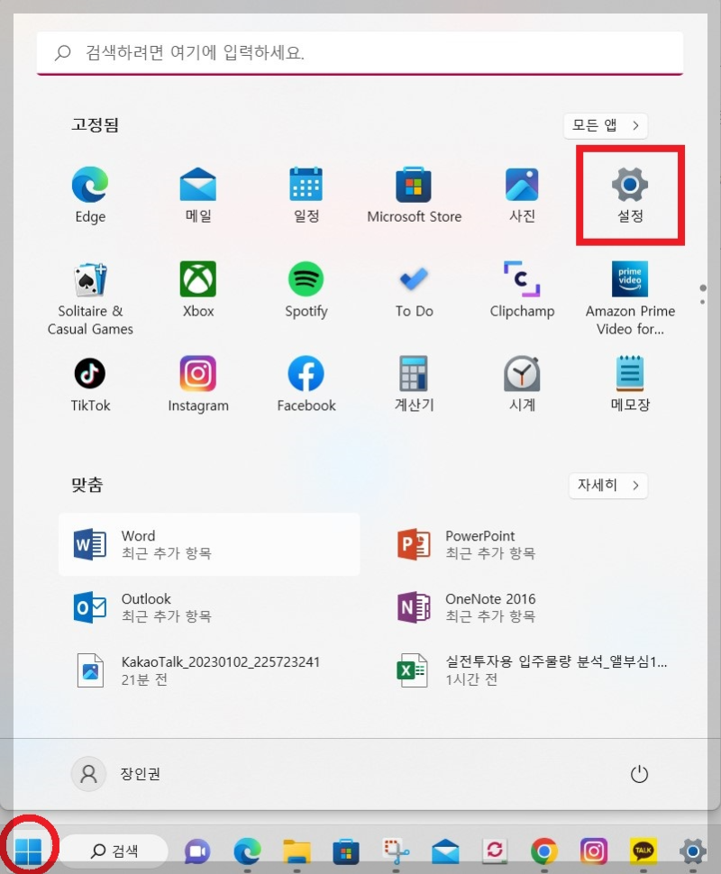Screen dimensions: 721x874
Task: Open the Xbox app
Action: tap(198, 289)
